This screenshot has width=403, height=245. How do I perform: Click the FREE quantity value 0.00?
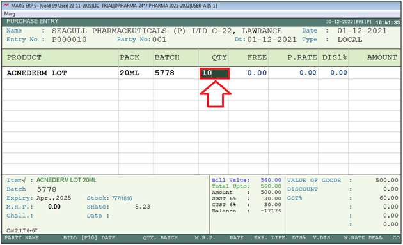(257, 73)
